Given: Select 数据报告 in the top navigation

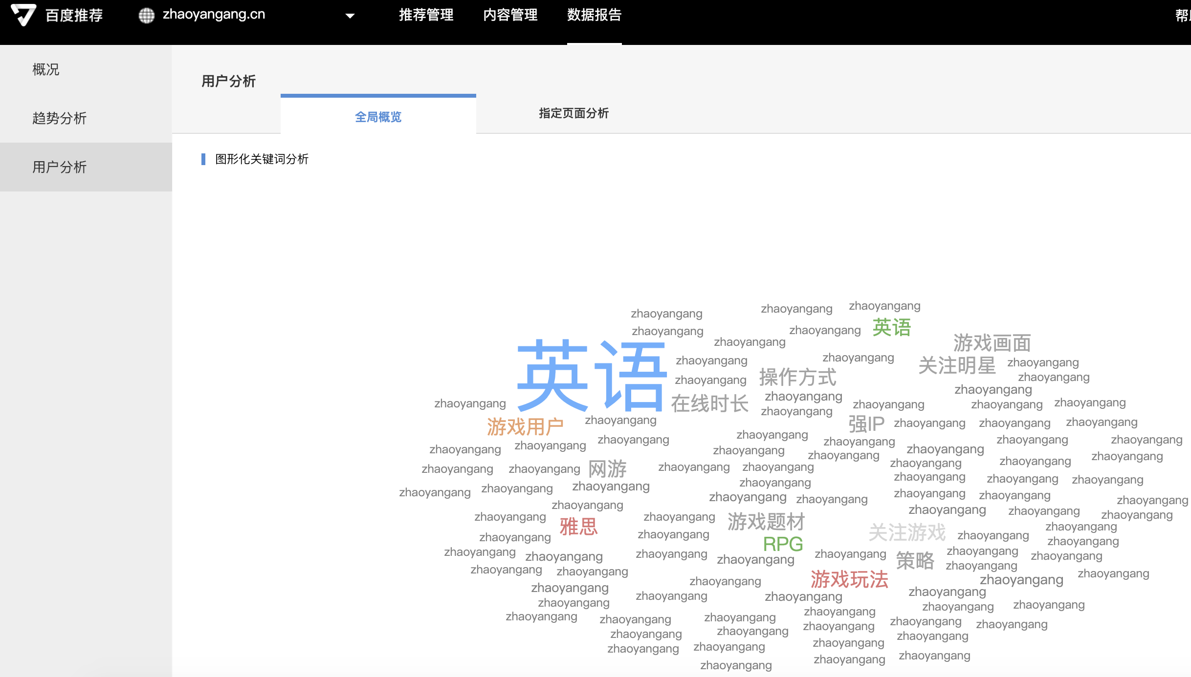Looking at the screenshot, I should [x=594, y=15].
